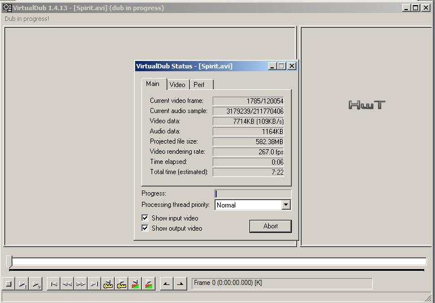The width and height of the screenshot is (435, 303).
Task: Step backward with the double-left arrows icon
Action: tap(67, 284)
